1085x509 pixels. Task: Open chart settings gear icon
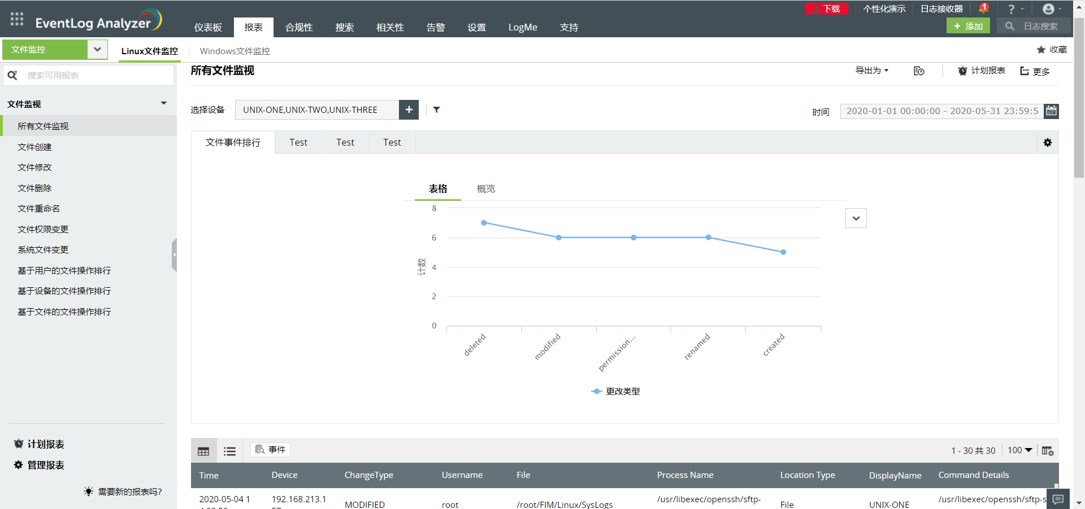pyautogui.click(x=1047, y=143)
